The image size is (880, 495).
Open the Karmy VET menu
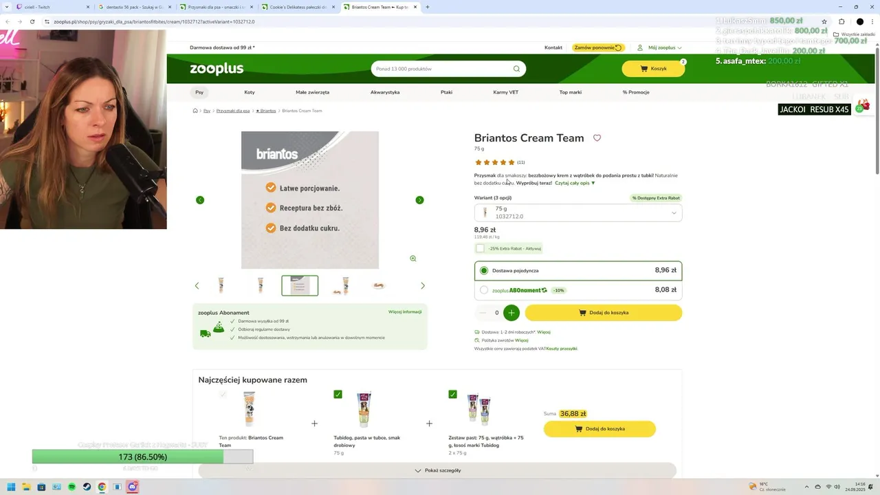506,92
